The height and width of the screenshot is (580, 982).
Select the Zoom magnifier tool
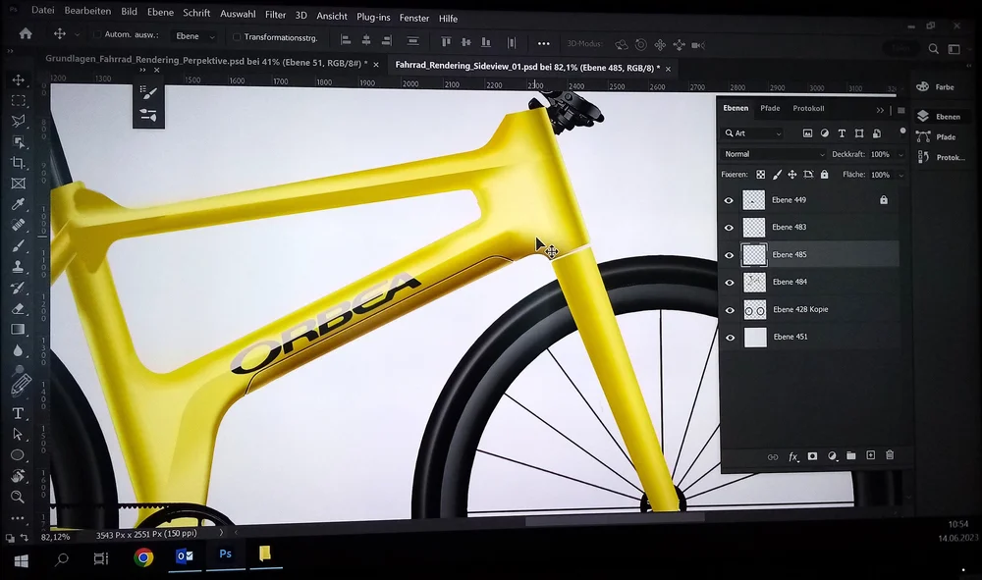[x=18, y=497]
